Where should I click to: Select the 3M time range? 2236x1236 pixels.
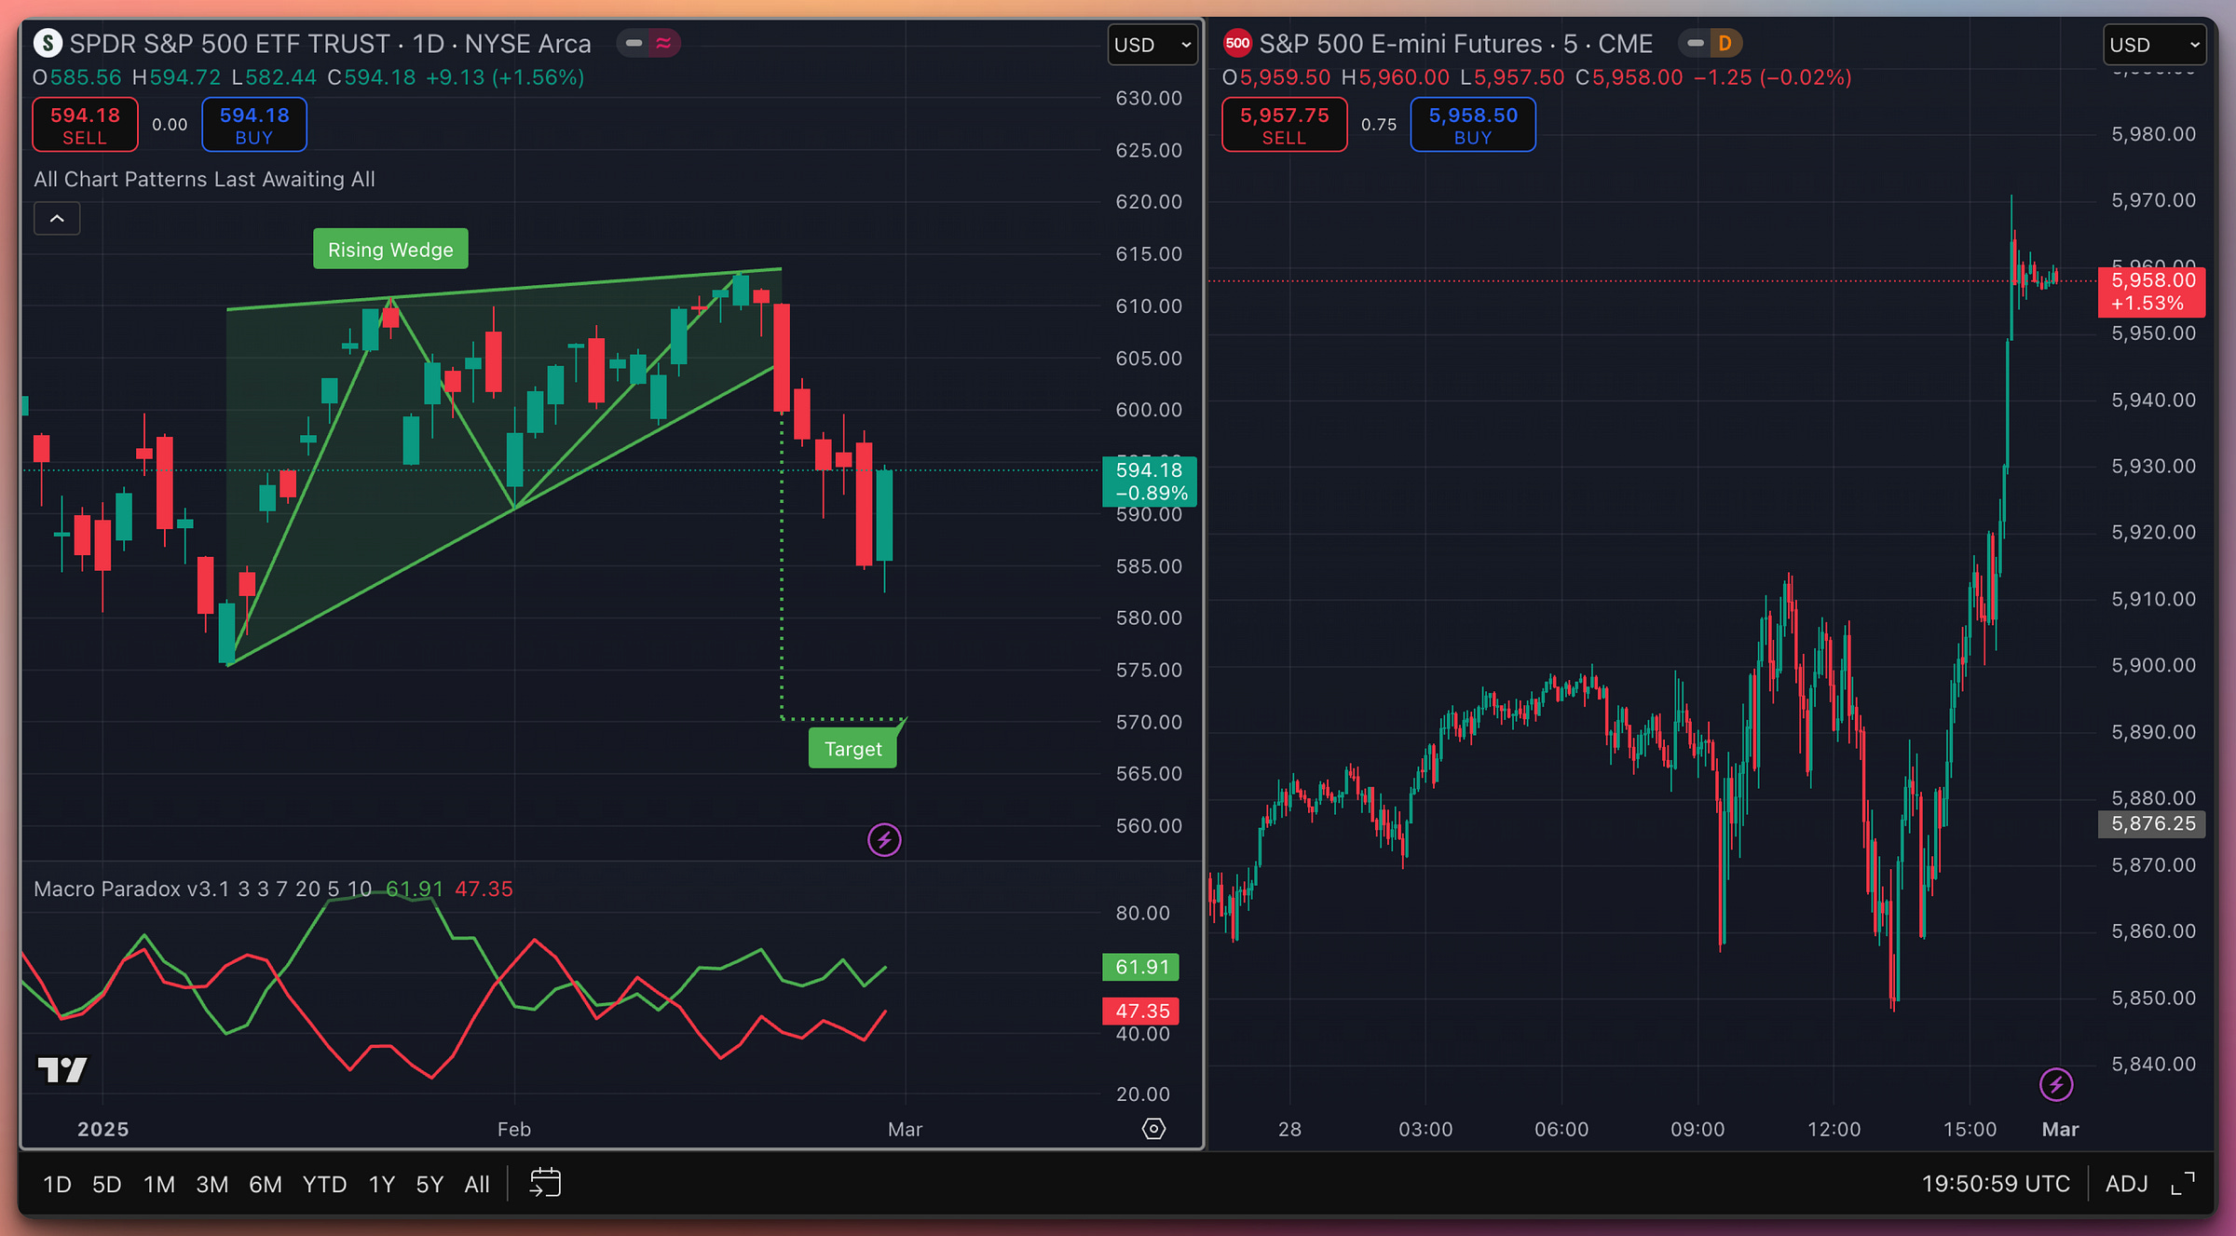point(211,1184)
